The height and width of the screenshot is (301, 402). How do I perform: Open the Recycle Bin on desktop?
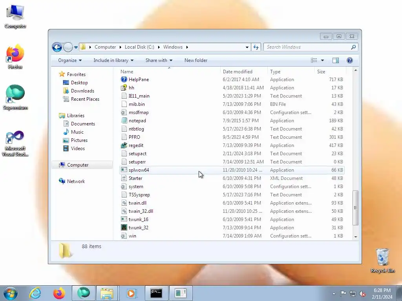tap(382, 260)
